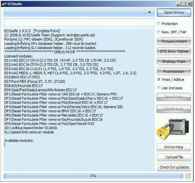Click the 0% progress bar

pos(93,176)
